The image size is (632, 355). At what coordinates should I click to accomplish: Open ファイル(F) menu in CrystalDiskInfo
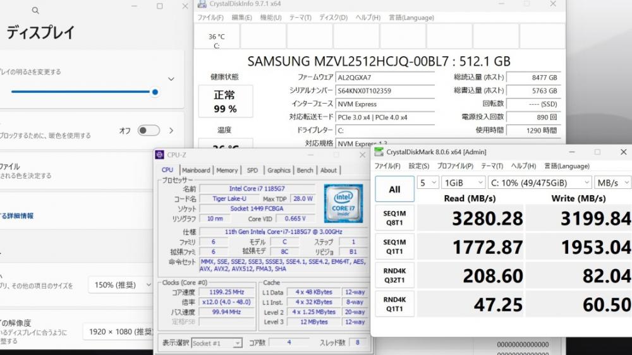pos(210,18)
